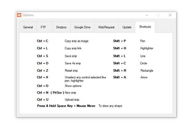Click the 'Ctrl + C' shortcut label
The image size is (193, 137).
pyautogui.click(x=42, y=41)
